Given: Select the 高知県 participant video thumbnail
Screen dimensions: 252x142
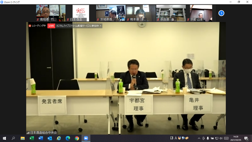Looking at the screenshot, I should pos(51,13).
